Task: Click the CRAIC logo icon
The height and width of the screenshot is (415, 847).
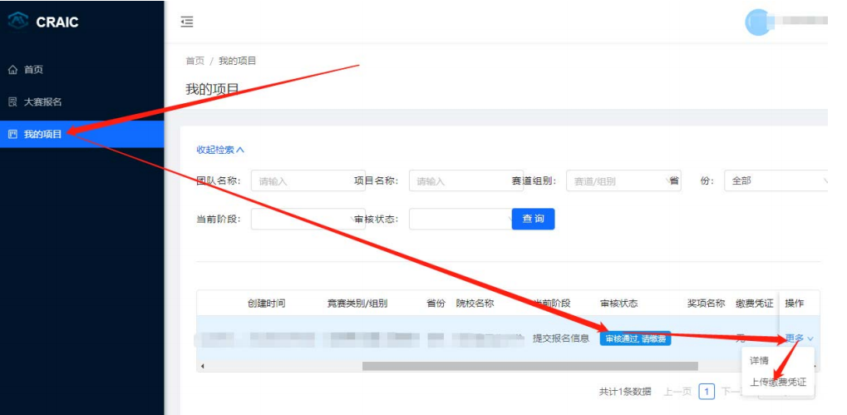Action: [18, 21]
